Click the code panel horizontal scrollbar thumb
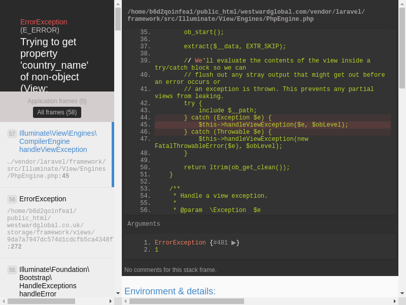 coord(186,301)
